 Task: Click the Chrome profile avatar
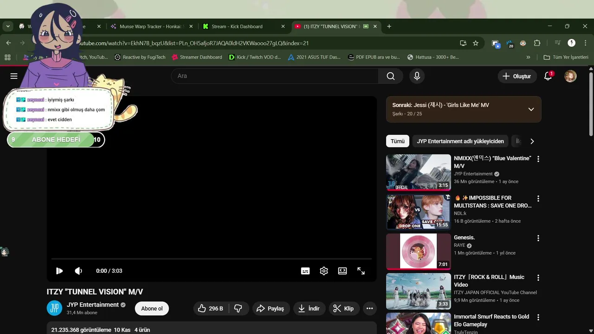click(572, 43)
